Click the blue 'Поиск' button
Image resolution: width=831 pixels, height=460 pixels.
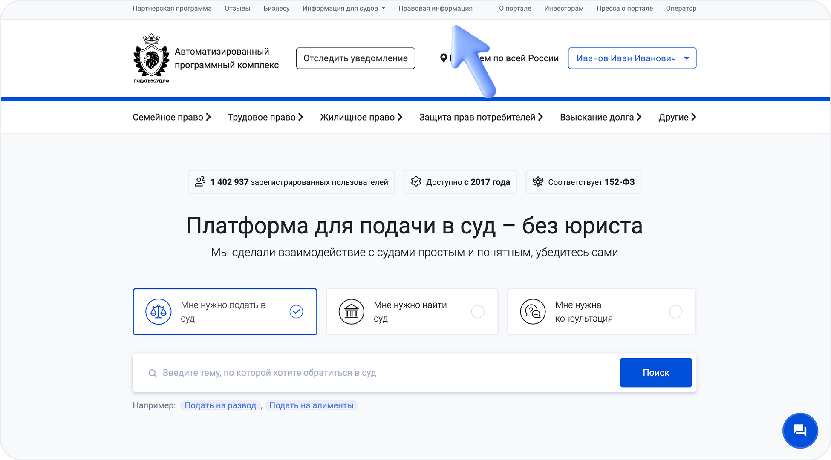(656, 373)
